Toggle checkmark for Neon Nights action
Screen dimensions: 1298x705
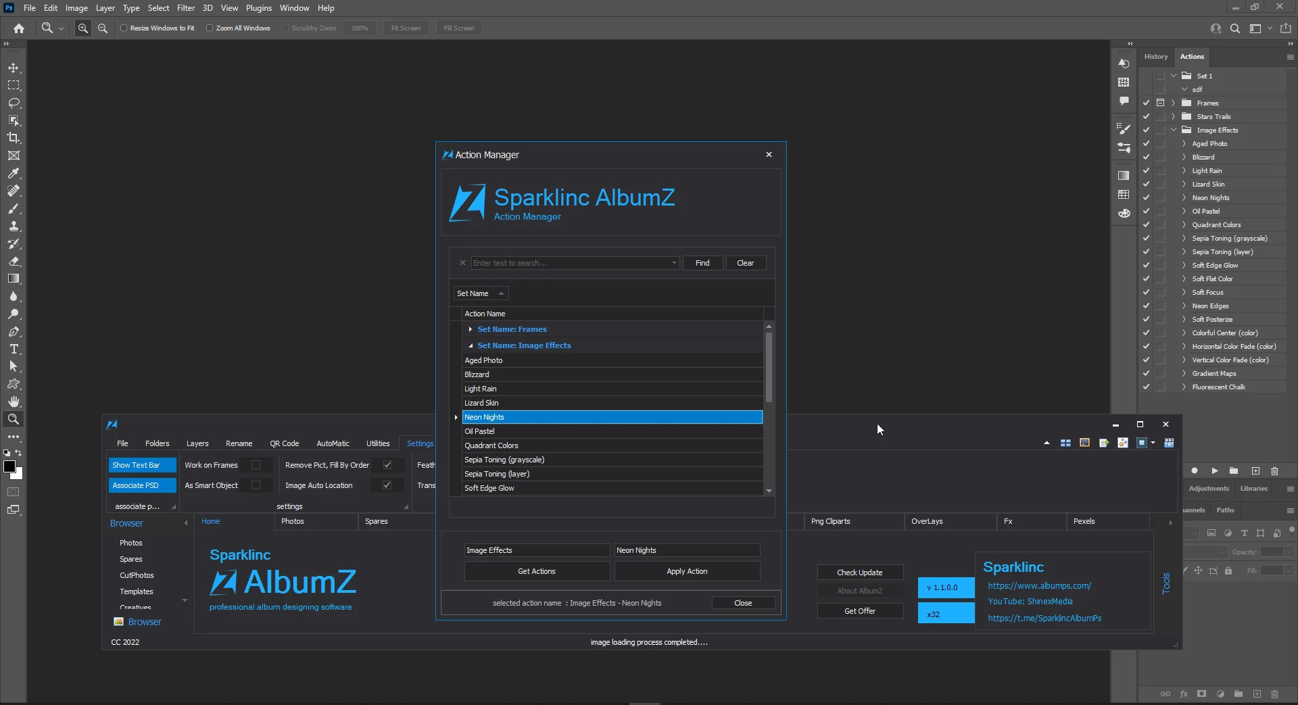tap(1146, 197)
